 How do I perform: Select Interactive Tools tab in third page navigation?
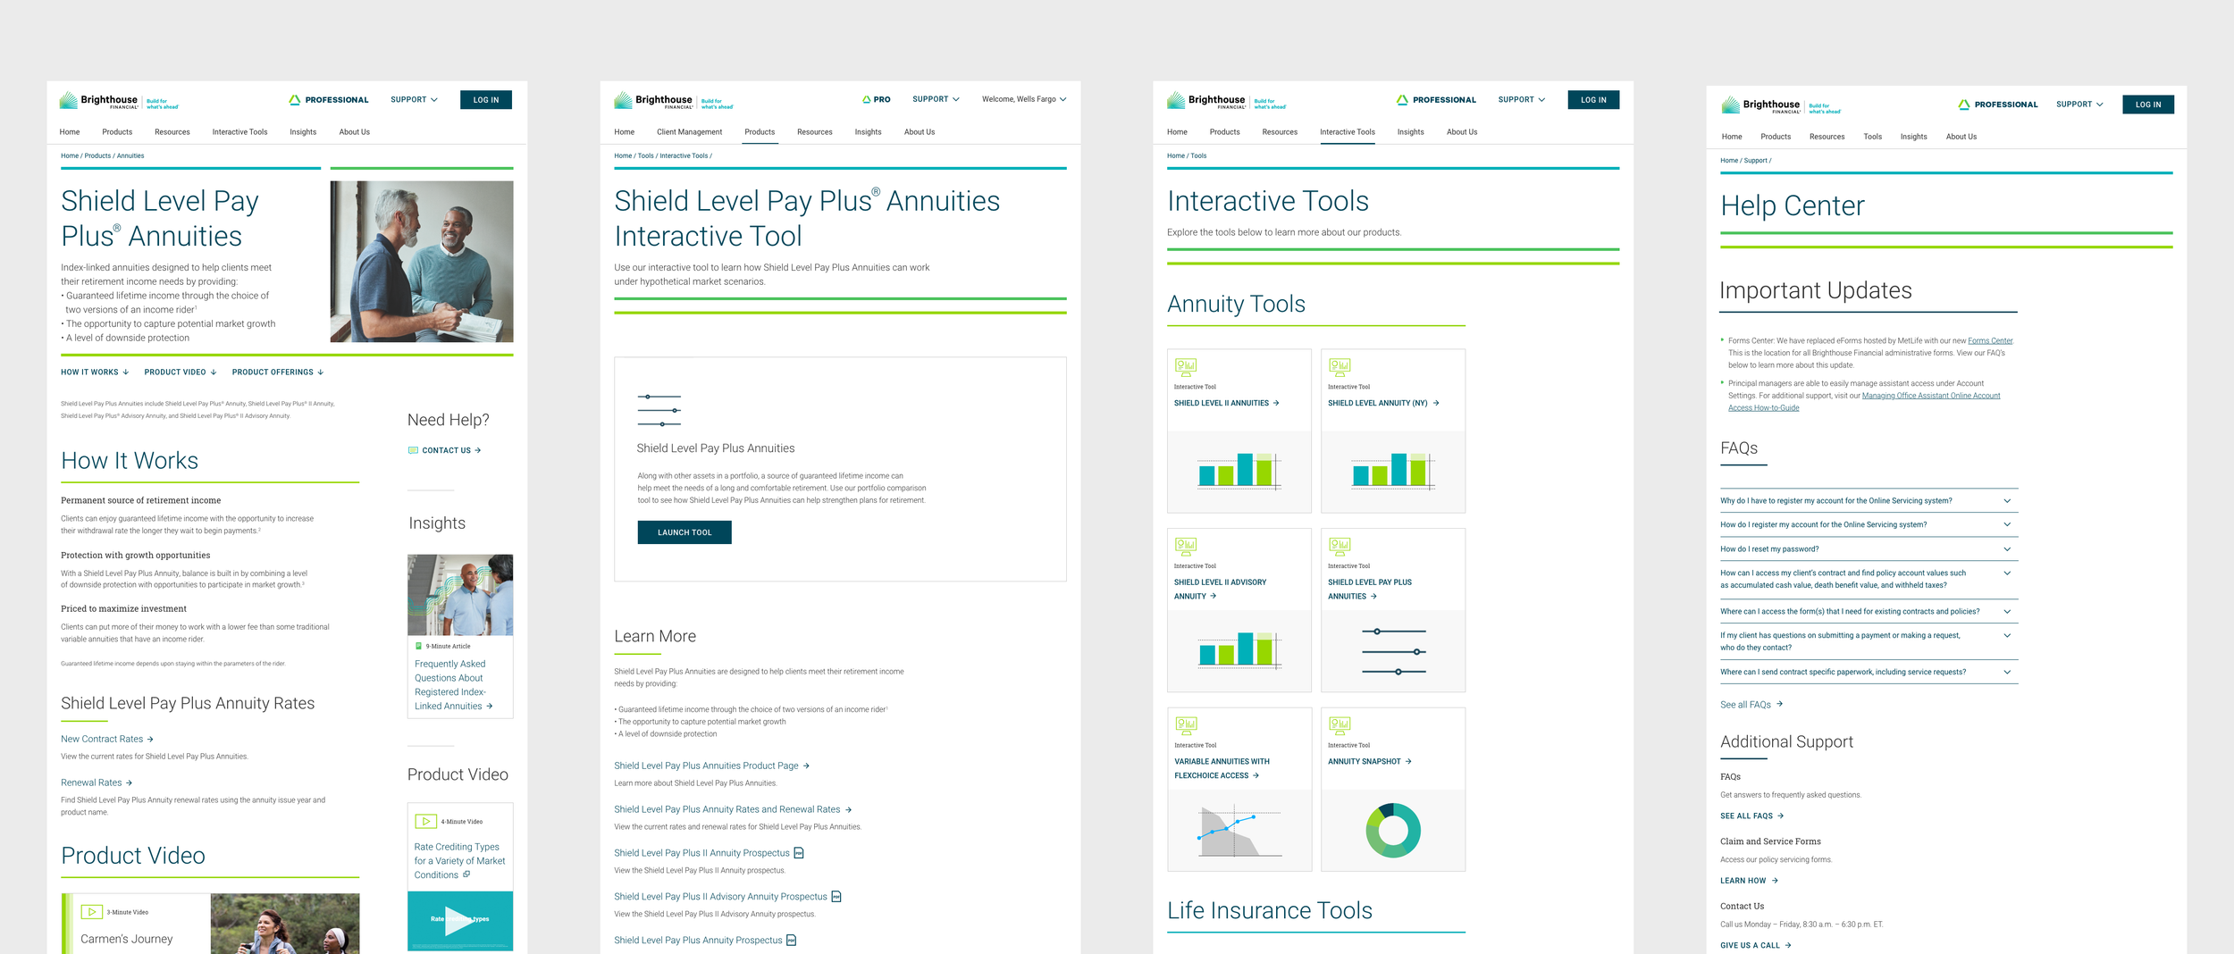[x=1348, y=132]
